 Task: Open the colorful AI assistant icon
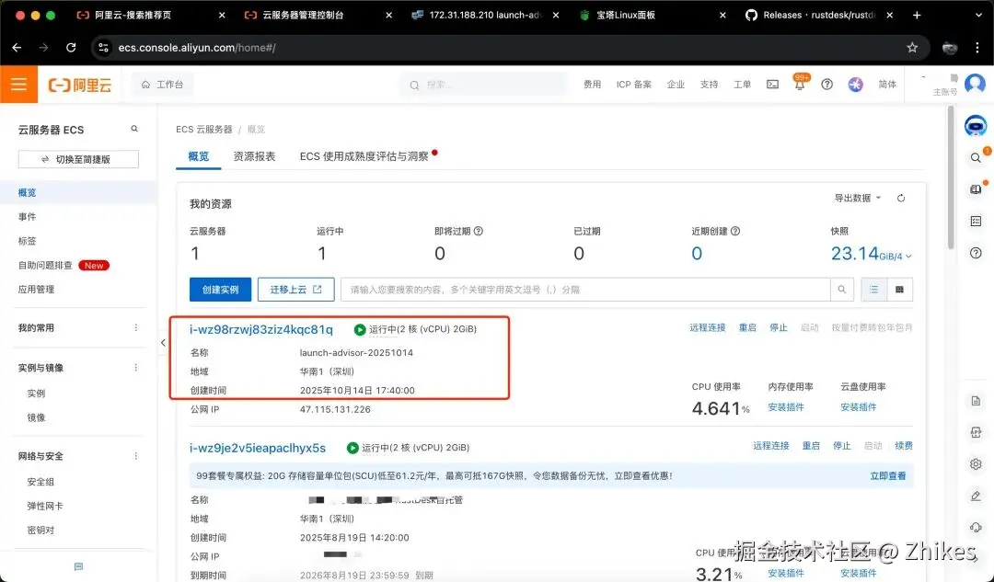[x=855, y=85]
